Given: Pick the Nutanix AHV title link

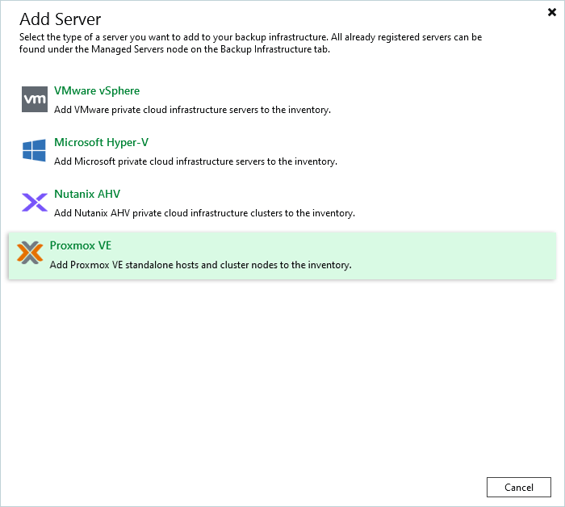Looking at the screenshot, I should 87,194.
